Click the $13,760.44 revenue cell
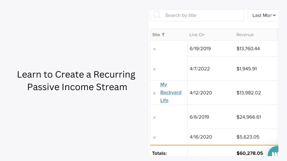 coord(248,49)
